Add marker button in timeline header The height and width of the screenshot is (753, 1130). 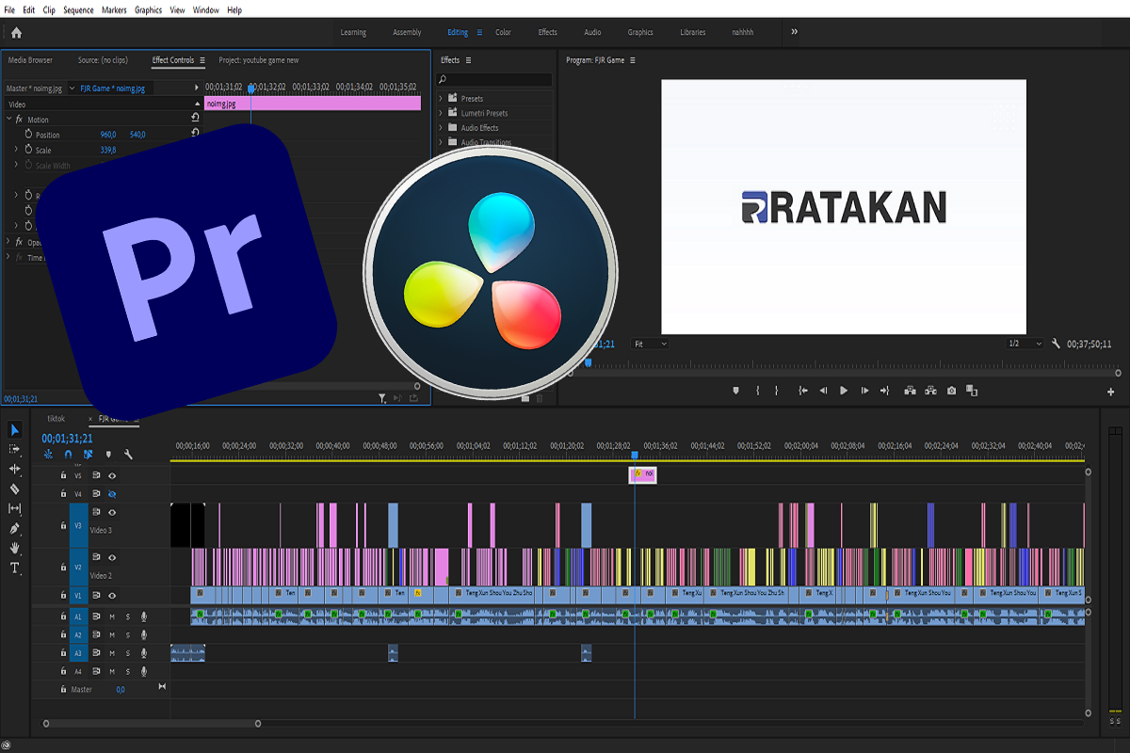pos(108,454)
